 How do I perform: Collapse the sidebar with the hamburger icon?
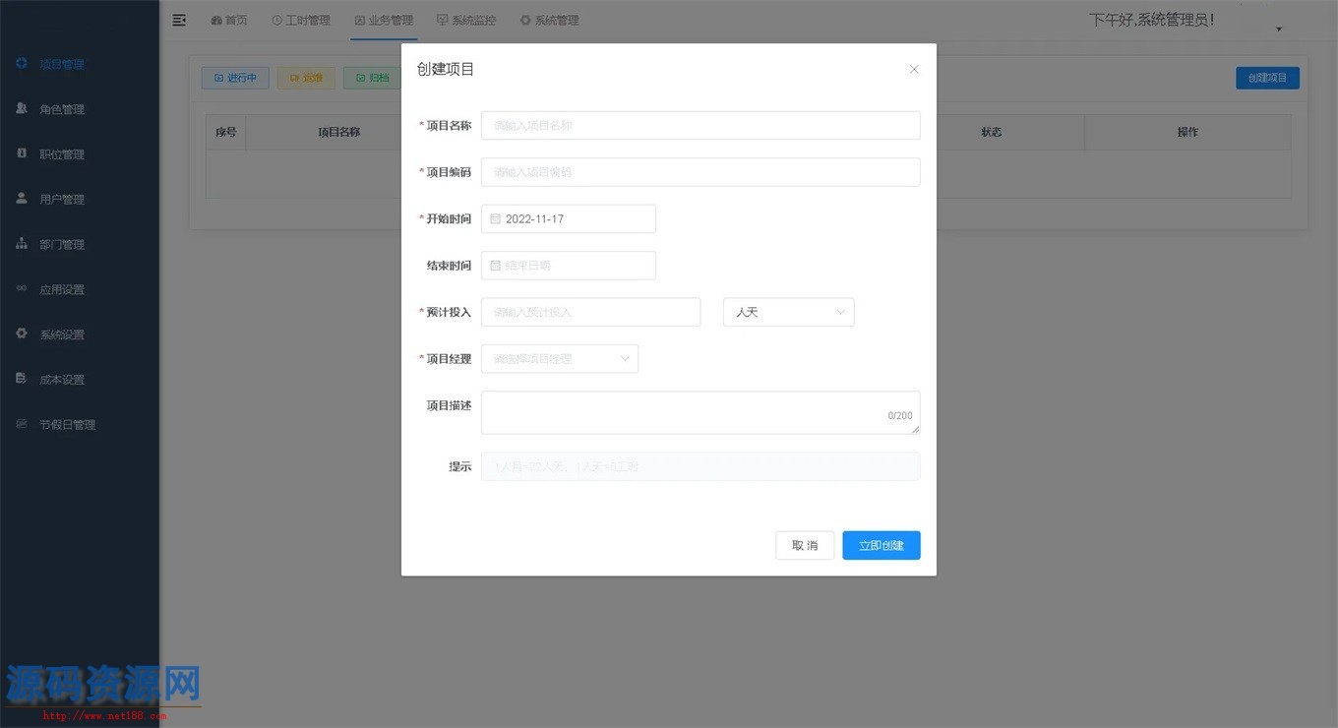click(x=179, y=20)
